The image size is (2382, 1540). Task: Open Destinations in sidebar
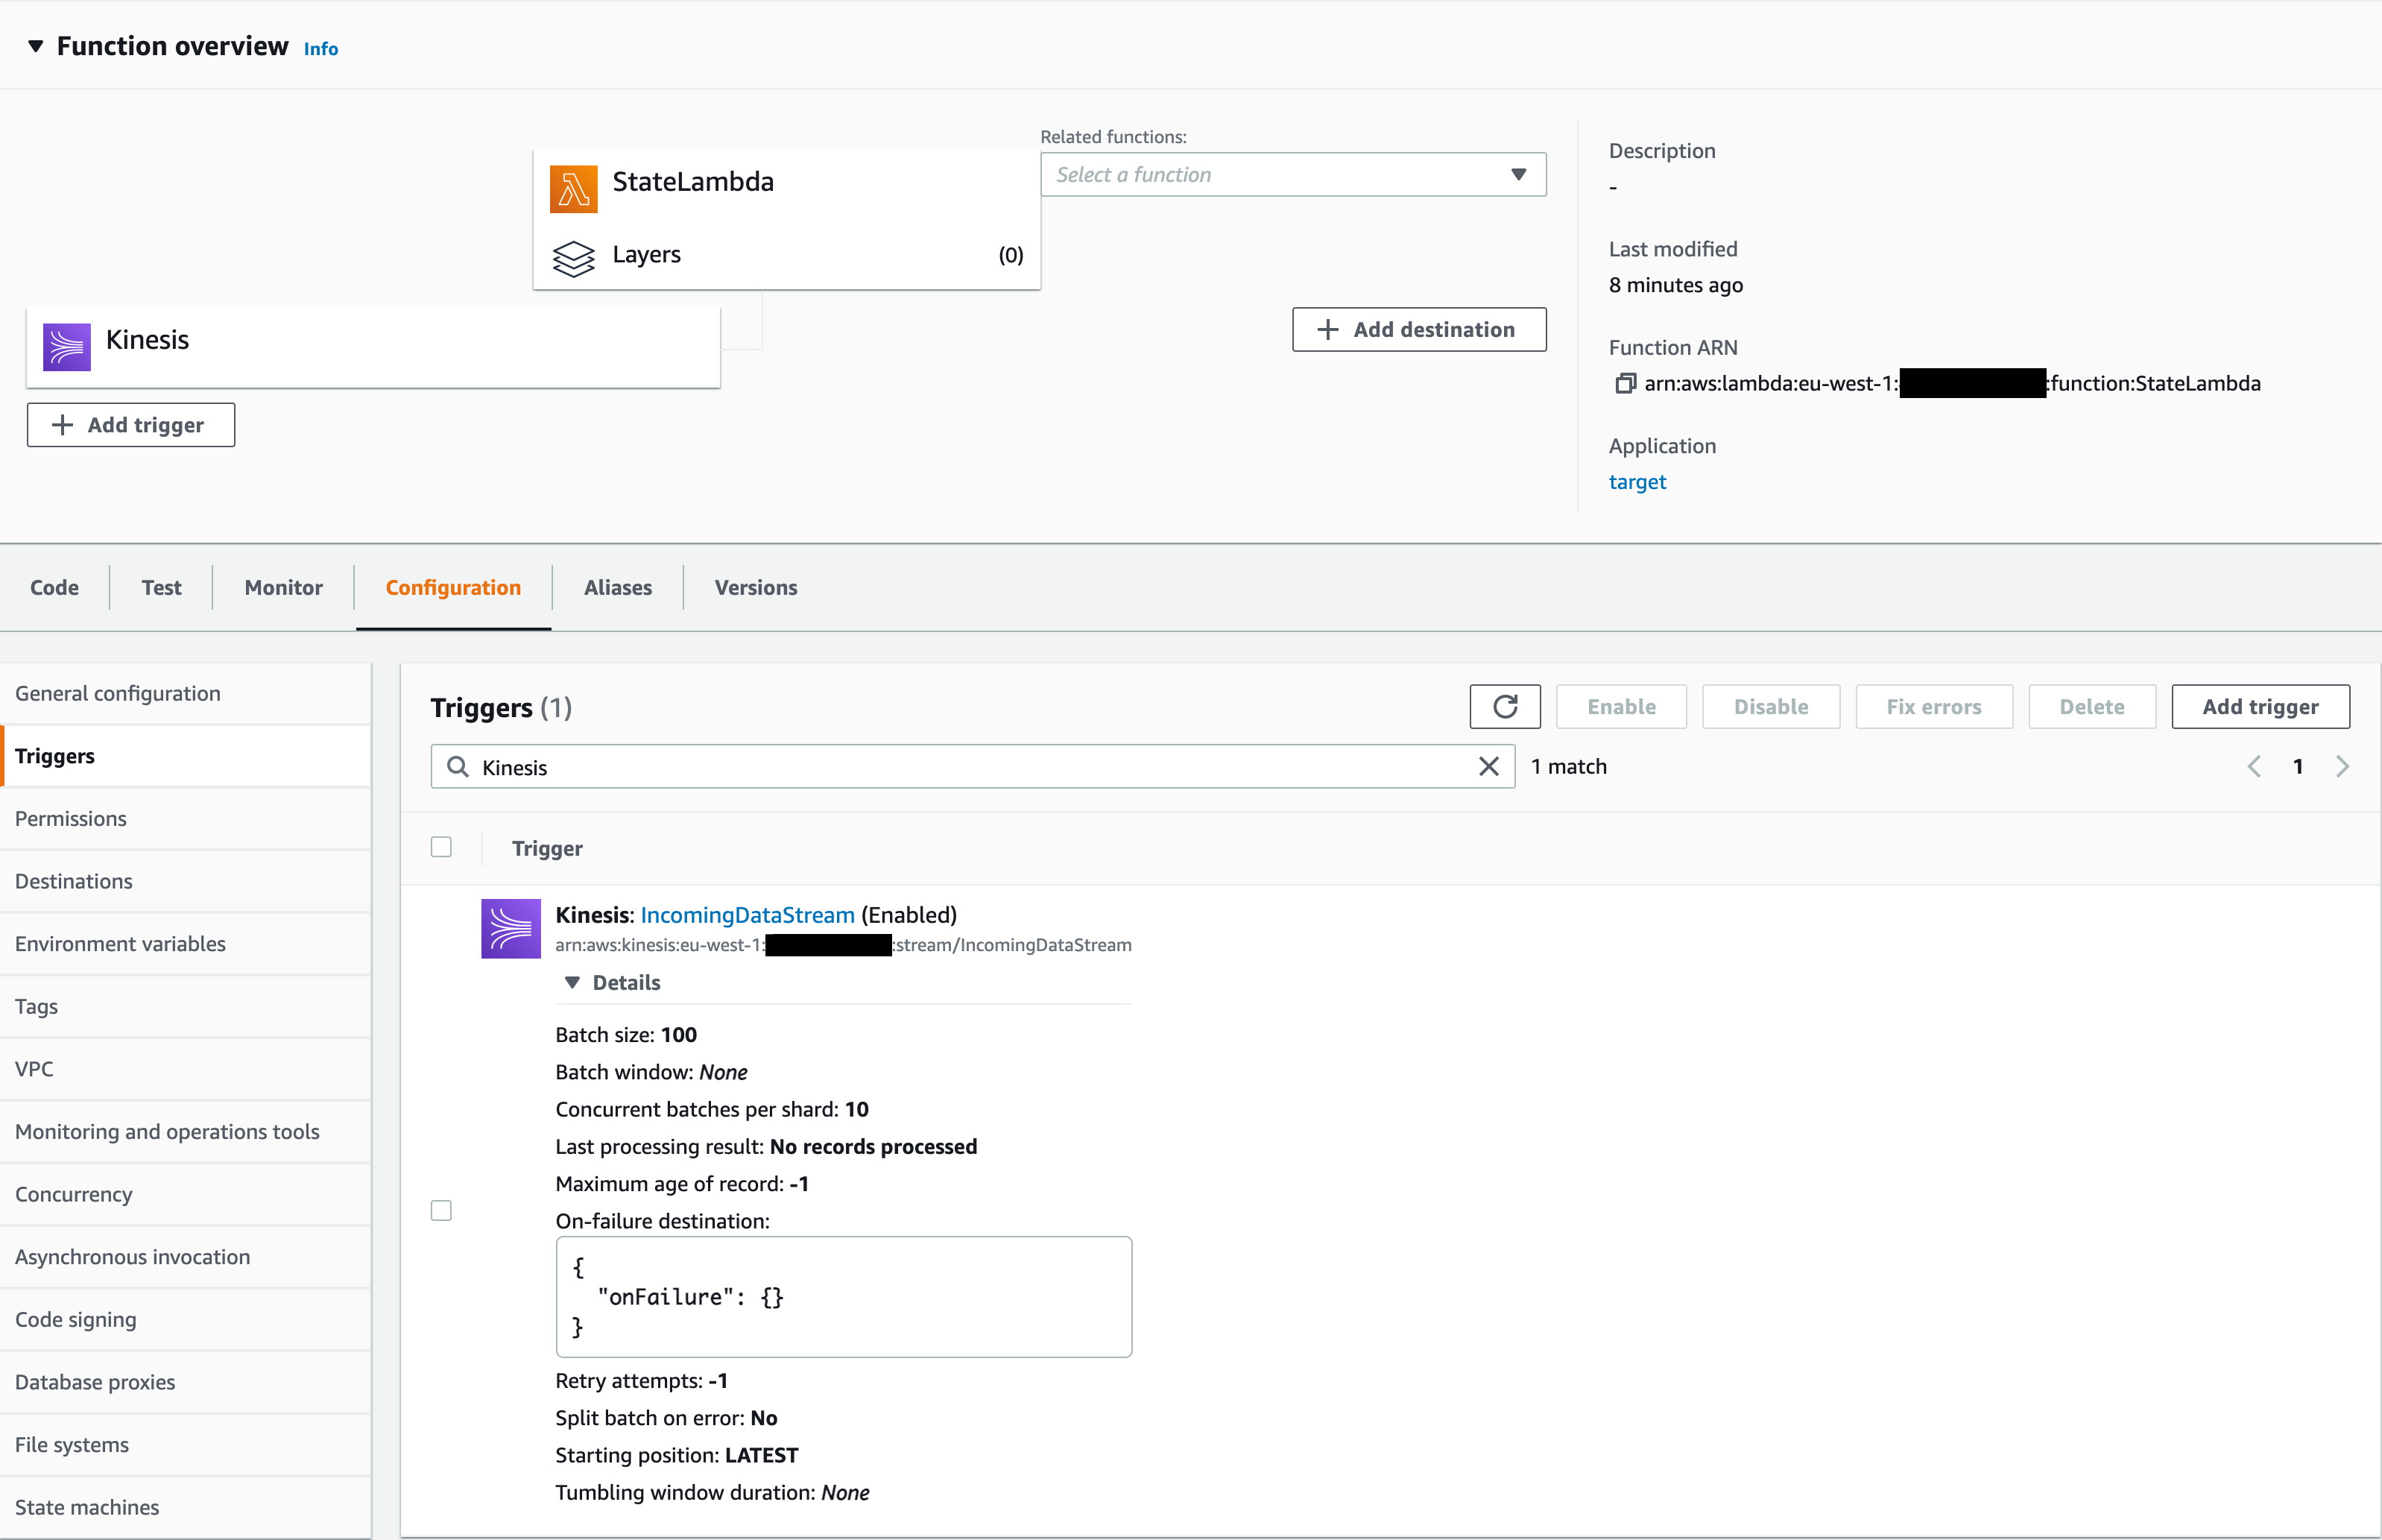click(185, 881)
